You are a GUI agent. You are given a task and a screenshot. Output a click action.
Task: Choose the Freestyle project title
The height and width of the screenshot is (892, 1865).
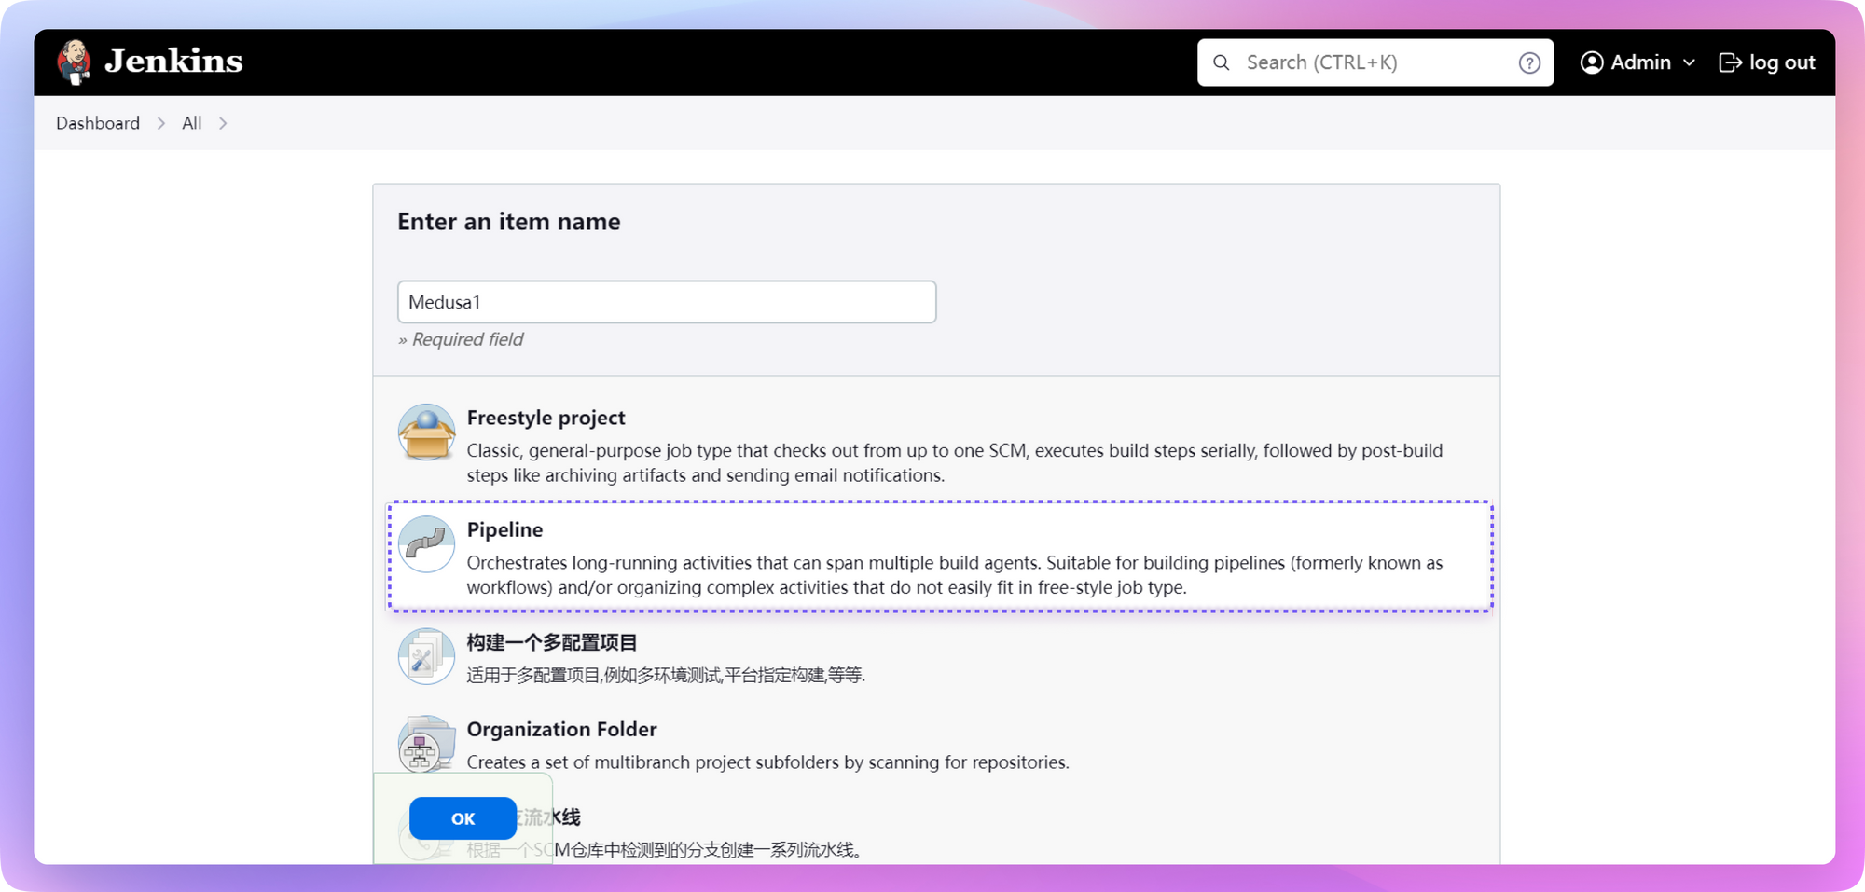pyautogui.click(x=546, y=418)
